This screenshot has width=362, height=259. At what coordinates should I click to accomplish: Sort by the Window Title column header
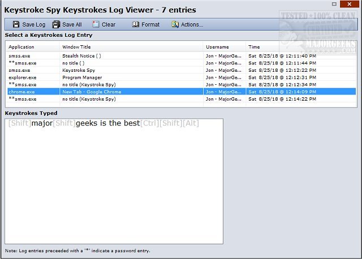click(x=76, y=47)
